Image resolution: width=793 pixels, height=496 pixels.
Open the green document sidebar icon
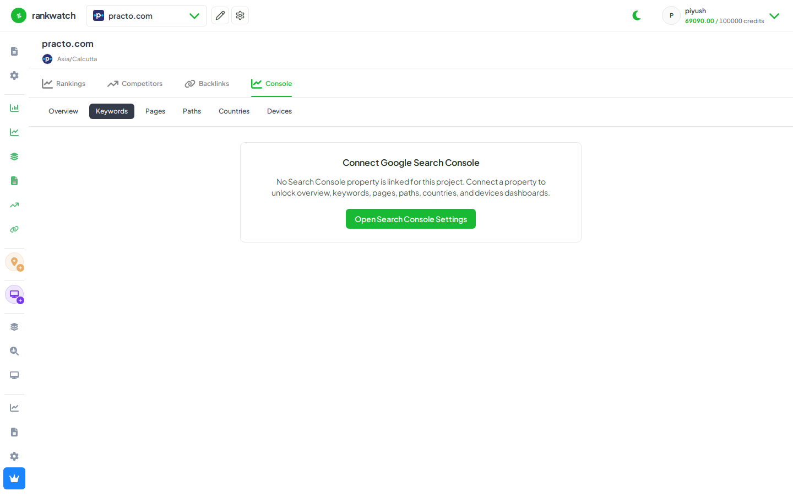pos(14,181)
